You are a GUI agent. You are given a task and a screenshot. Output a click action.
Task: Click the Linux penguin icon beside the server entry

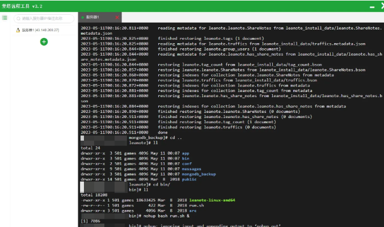(18, 30)
